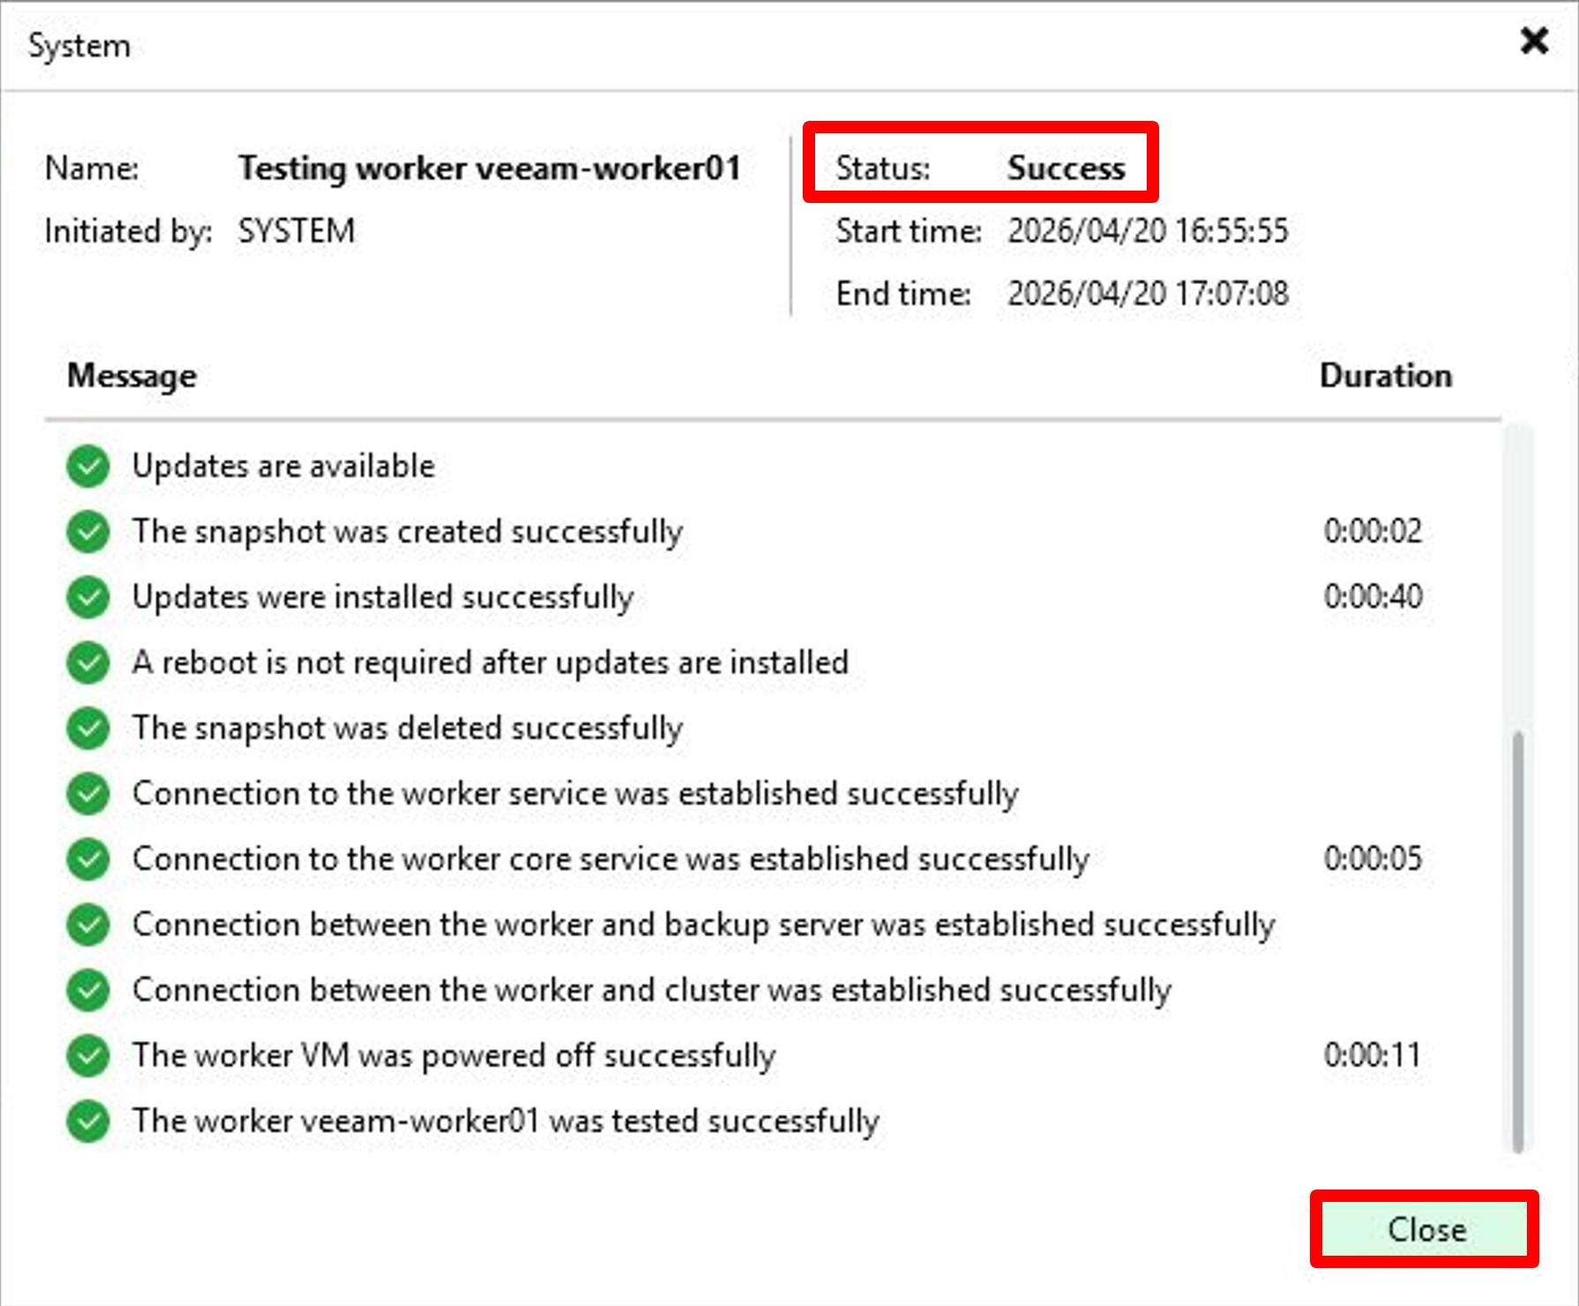Select 'A reboot is not required after updates are installed'
This screenshot has height=1306, width=1579.
click(490, 663)
